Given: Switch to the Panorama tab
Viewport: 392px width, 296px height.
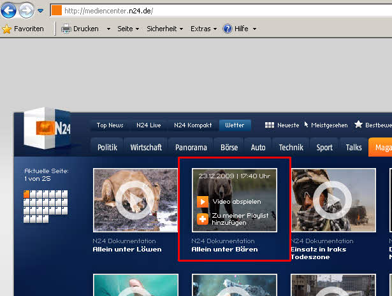Looking at the screenshot, I should click(x=191, y=148).
